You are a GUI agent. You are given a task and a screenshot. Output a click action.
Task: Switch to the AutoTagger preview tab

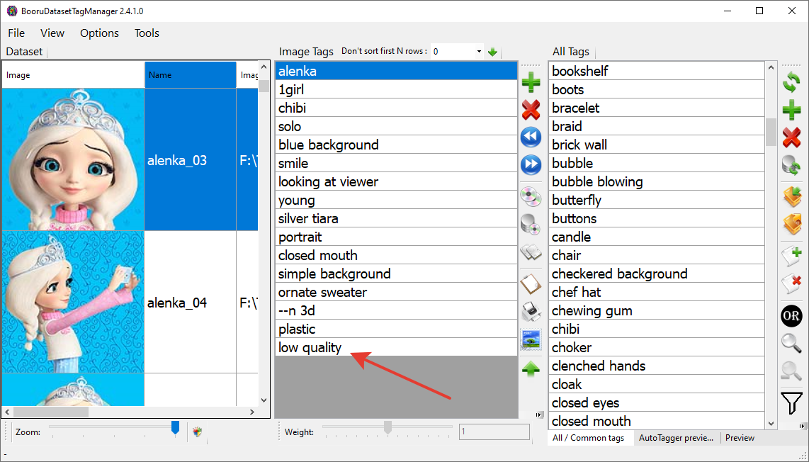click(676, 438)
